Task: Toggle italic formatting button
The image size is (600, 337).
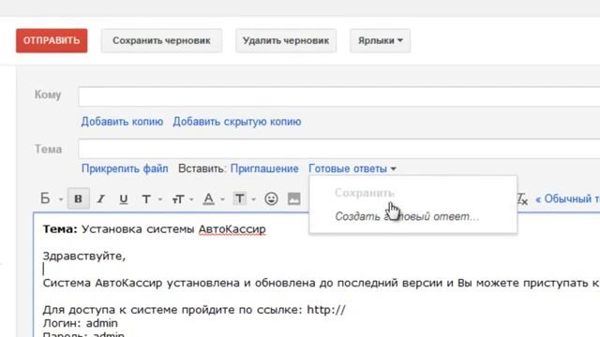Action: [101, 199]
